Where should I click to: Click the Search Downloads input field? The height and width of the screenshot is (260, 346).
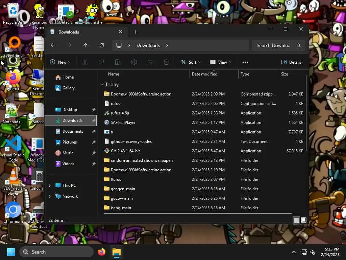point(278,45)
